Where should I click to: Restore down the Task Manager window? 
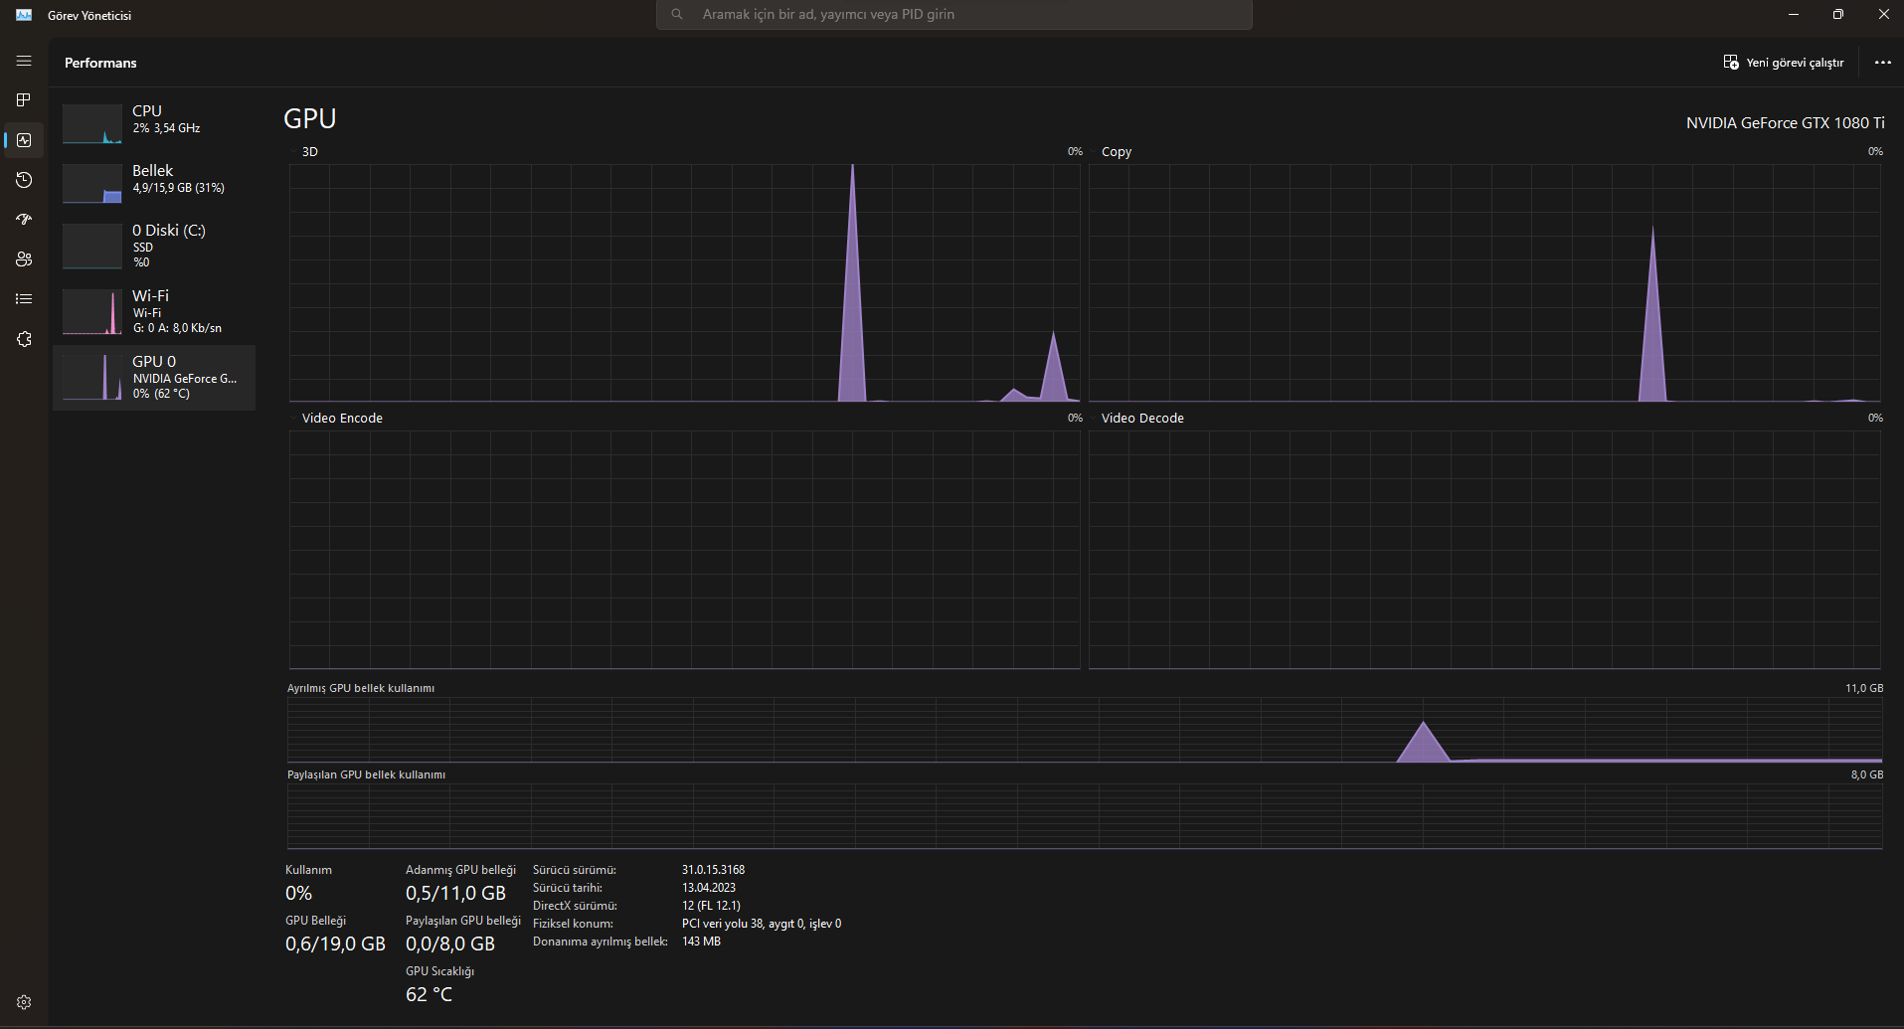tap(1837, 14)
